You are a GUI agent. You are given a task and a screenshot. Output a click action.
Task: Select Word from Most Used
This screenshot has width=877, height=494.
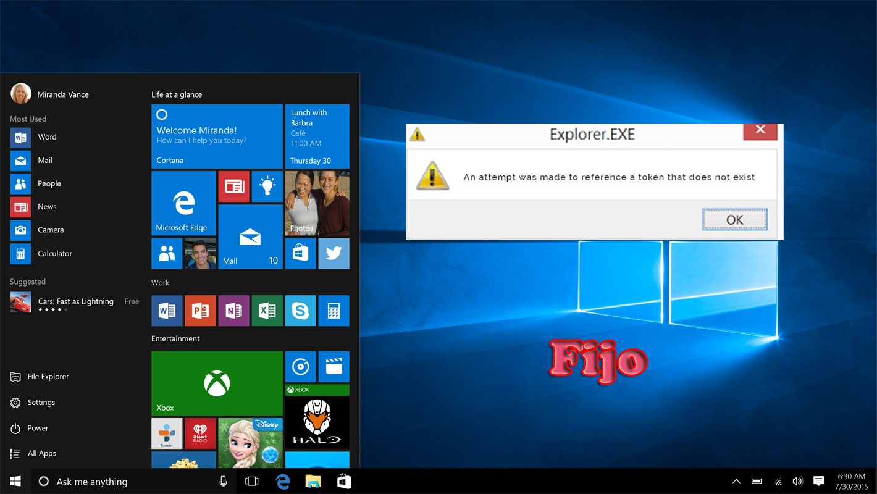(47, 137)
